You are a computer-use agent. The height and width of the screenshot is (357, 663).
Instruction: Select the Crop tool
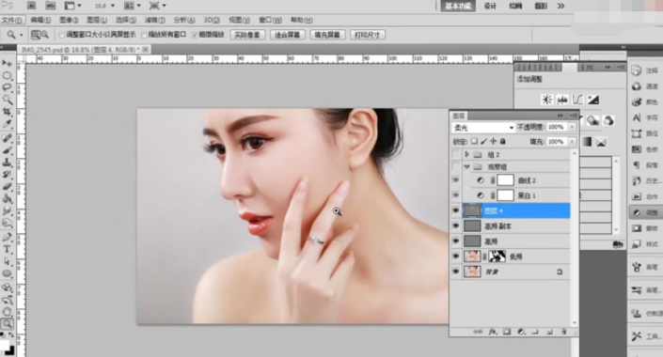pyautogui.click(x=8, y=112)
